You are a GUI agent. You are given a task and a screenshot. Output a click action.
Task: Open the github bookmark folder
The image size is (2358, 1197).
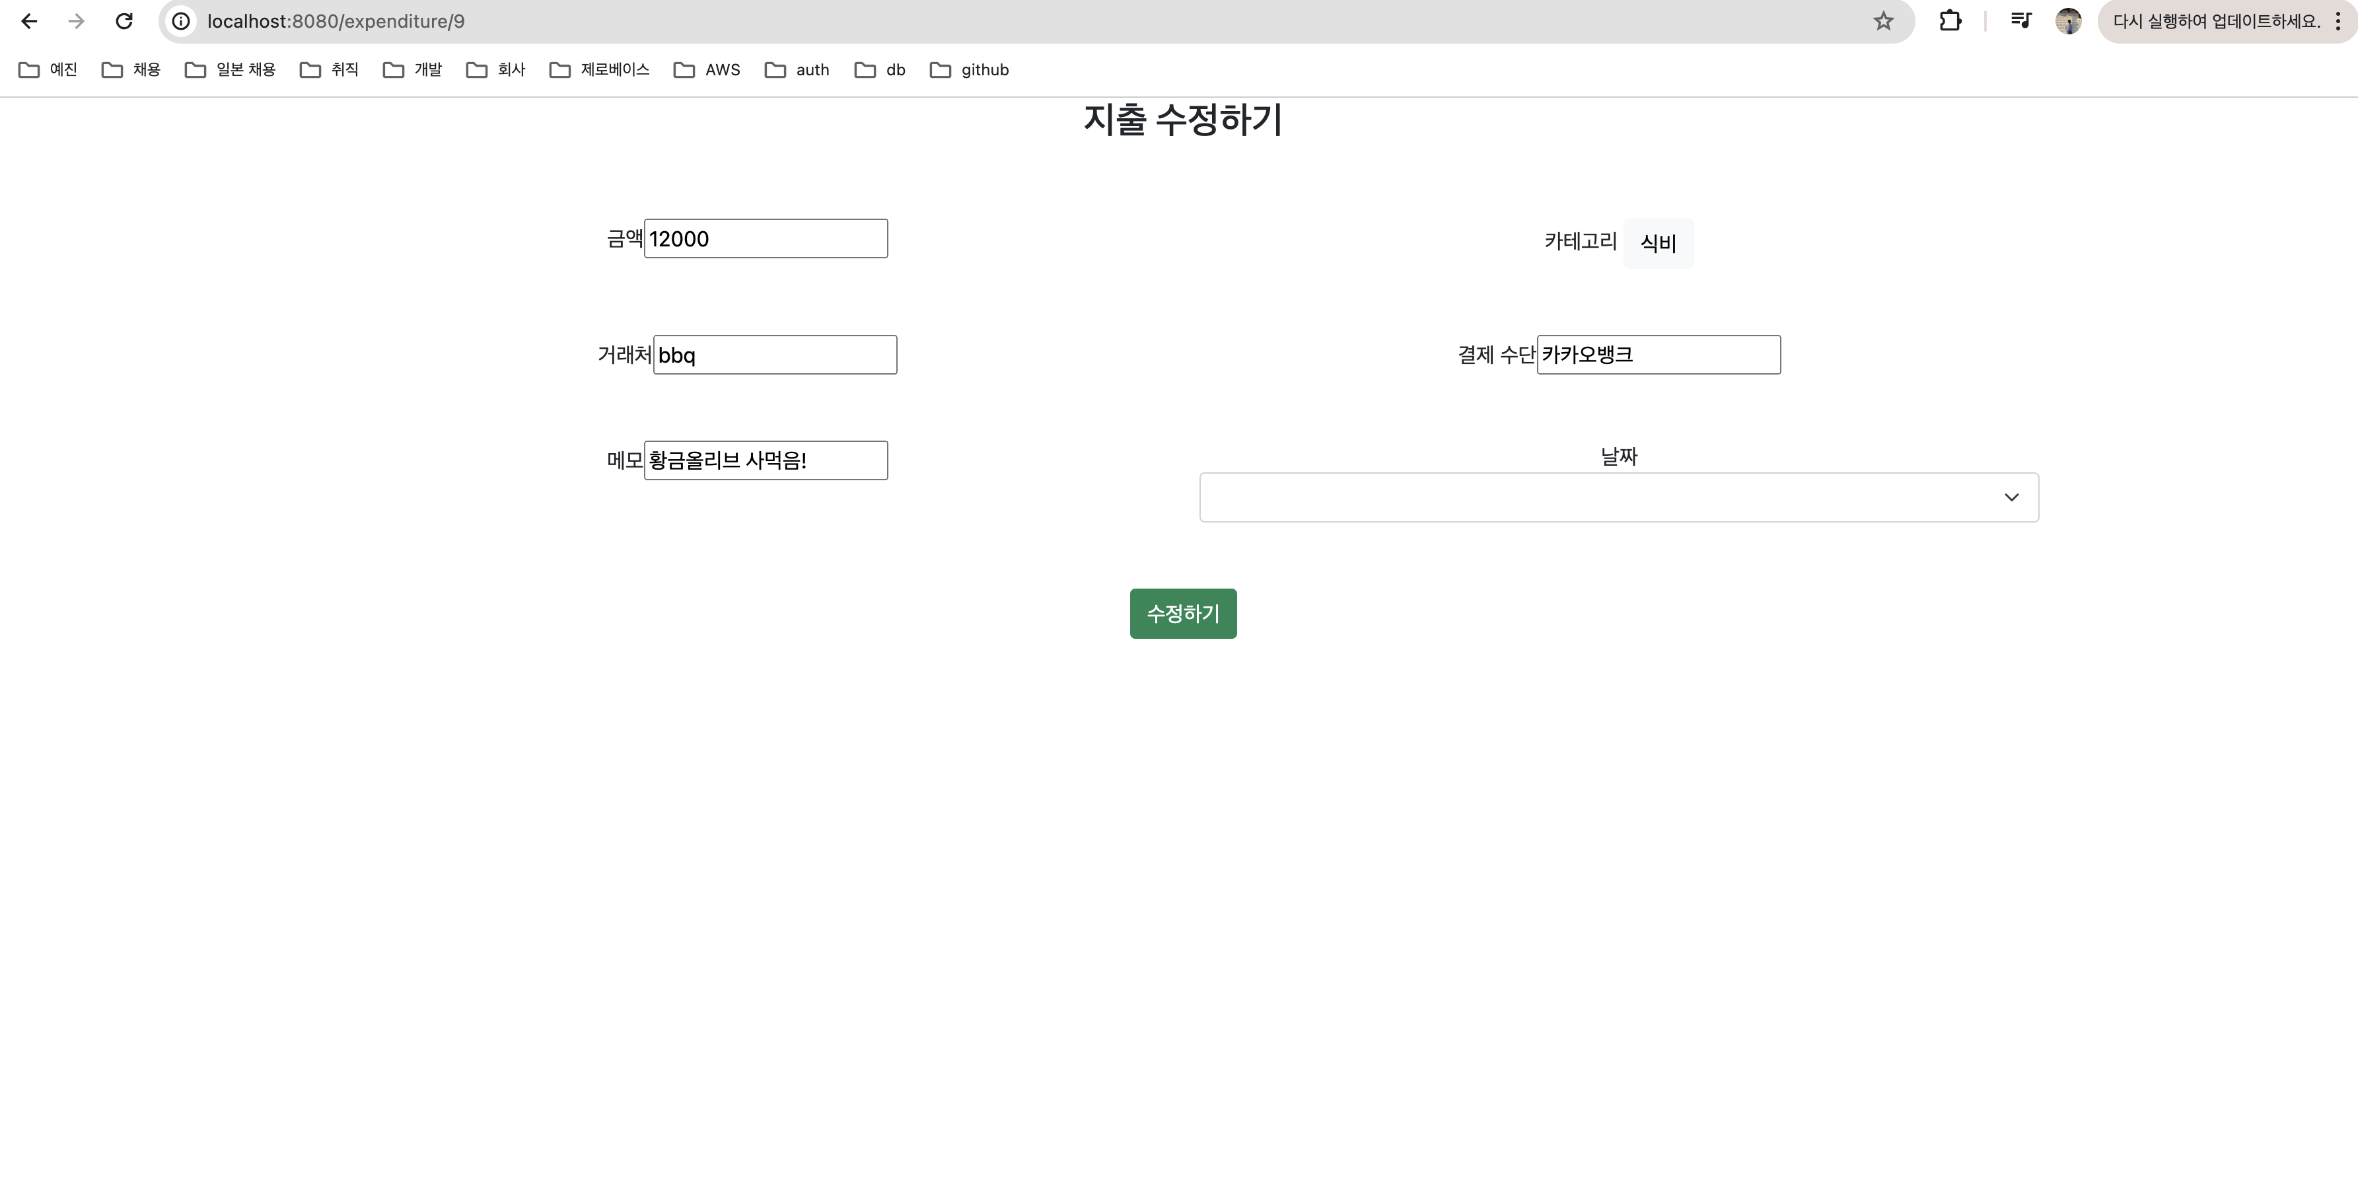pos(970,69)
